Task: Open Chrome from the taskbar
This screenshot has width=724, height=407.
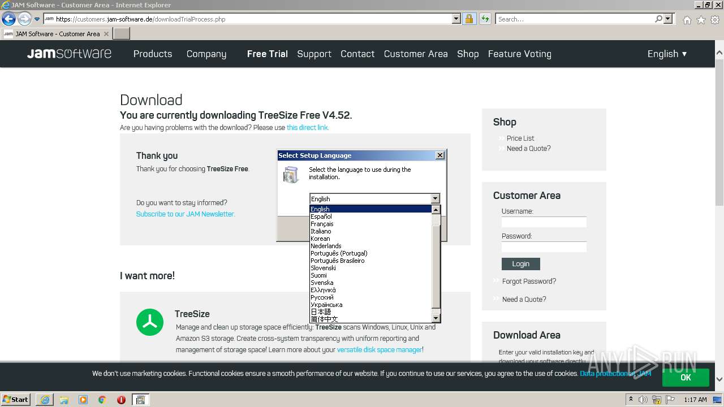Action: (x=102, y=400)
